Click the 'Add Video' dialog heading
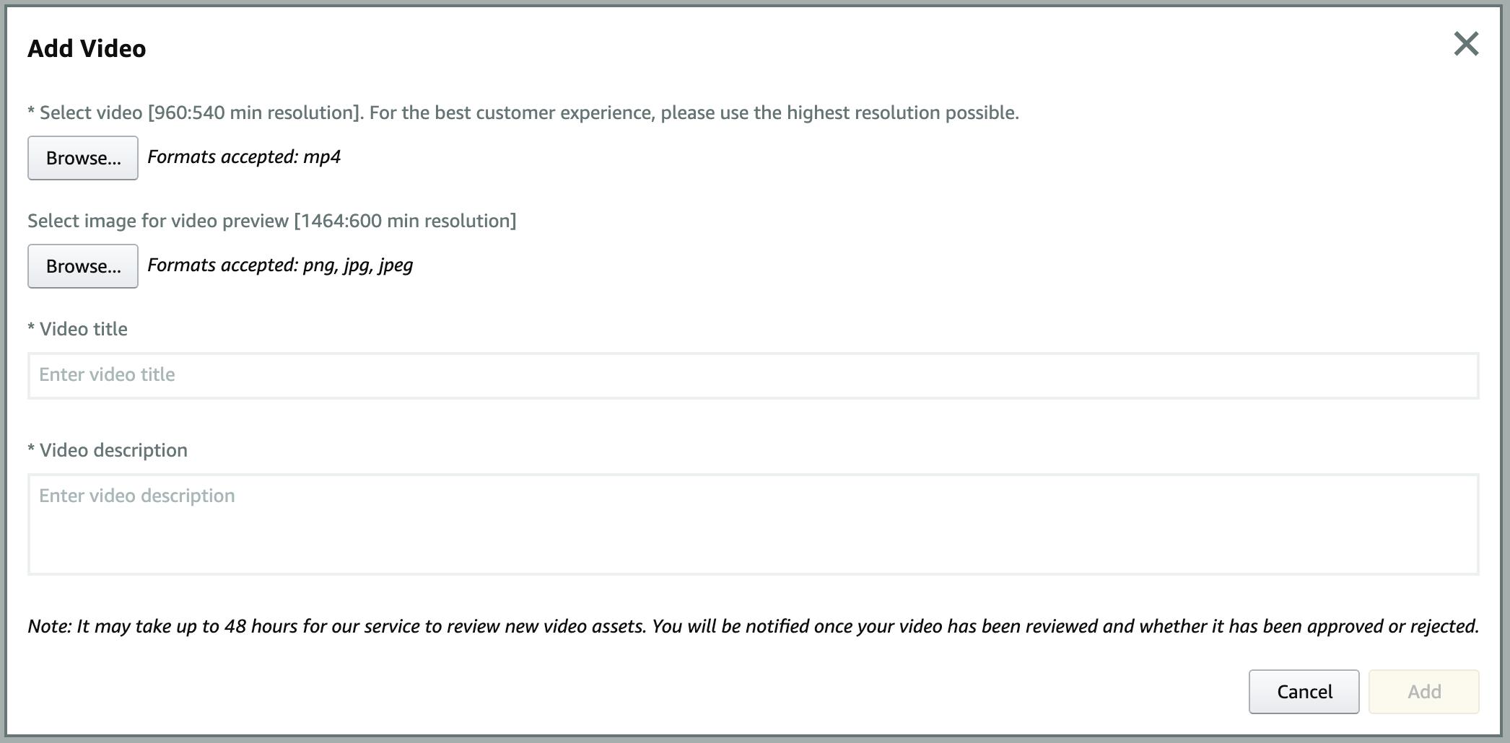 [87, 48]
